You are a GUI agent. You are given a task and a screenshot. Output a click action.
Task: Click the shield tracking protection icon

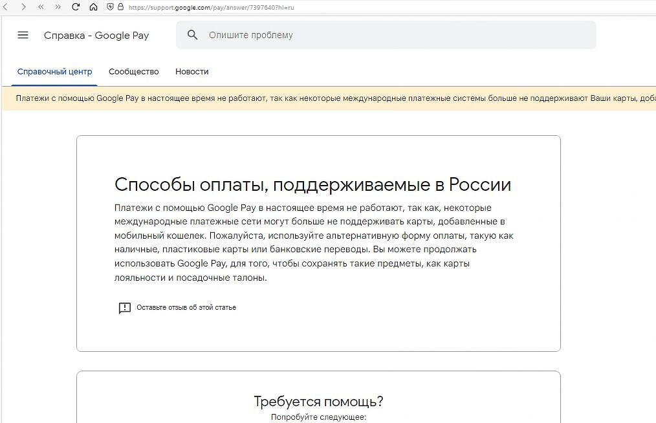[110, 7]
